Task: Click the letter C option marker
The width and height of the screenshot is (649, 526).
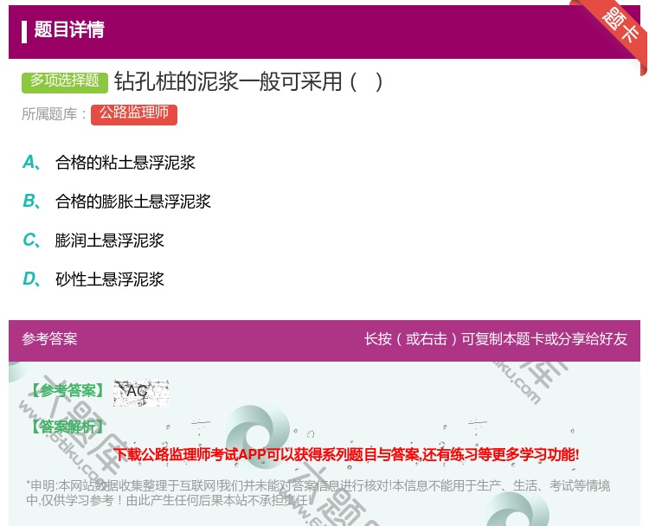Action: click(x=31, y=241)
